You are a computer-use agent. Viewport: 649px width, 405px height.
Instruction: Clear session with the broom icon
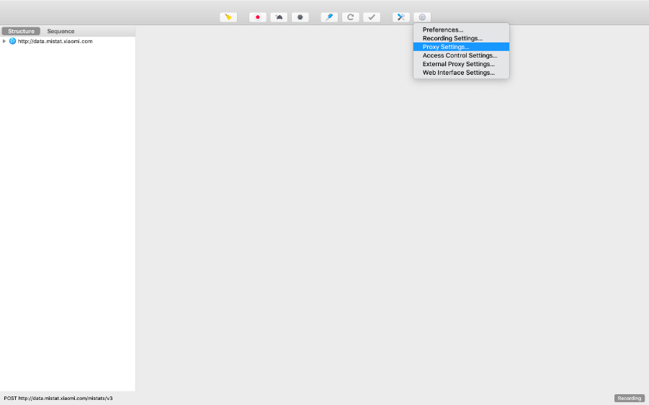[228, 17]
